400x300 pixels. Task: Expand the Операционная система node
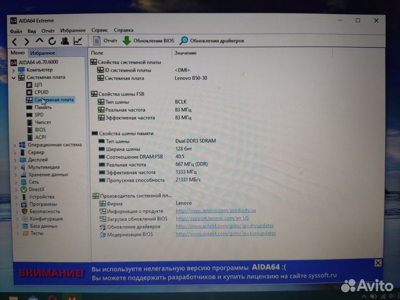(x=15, y=145)
